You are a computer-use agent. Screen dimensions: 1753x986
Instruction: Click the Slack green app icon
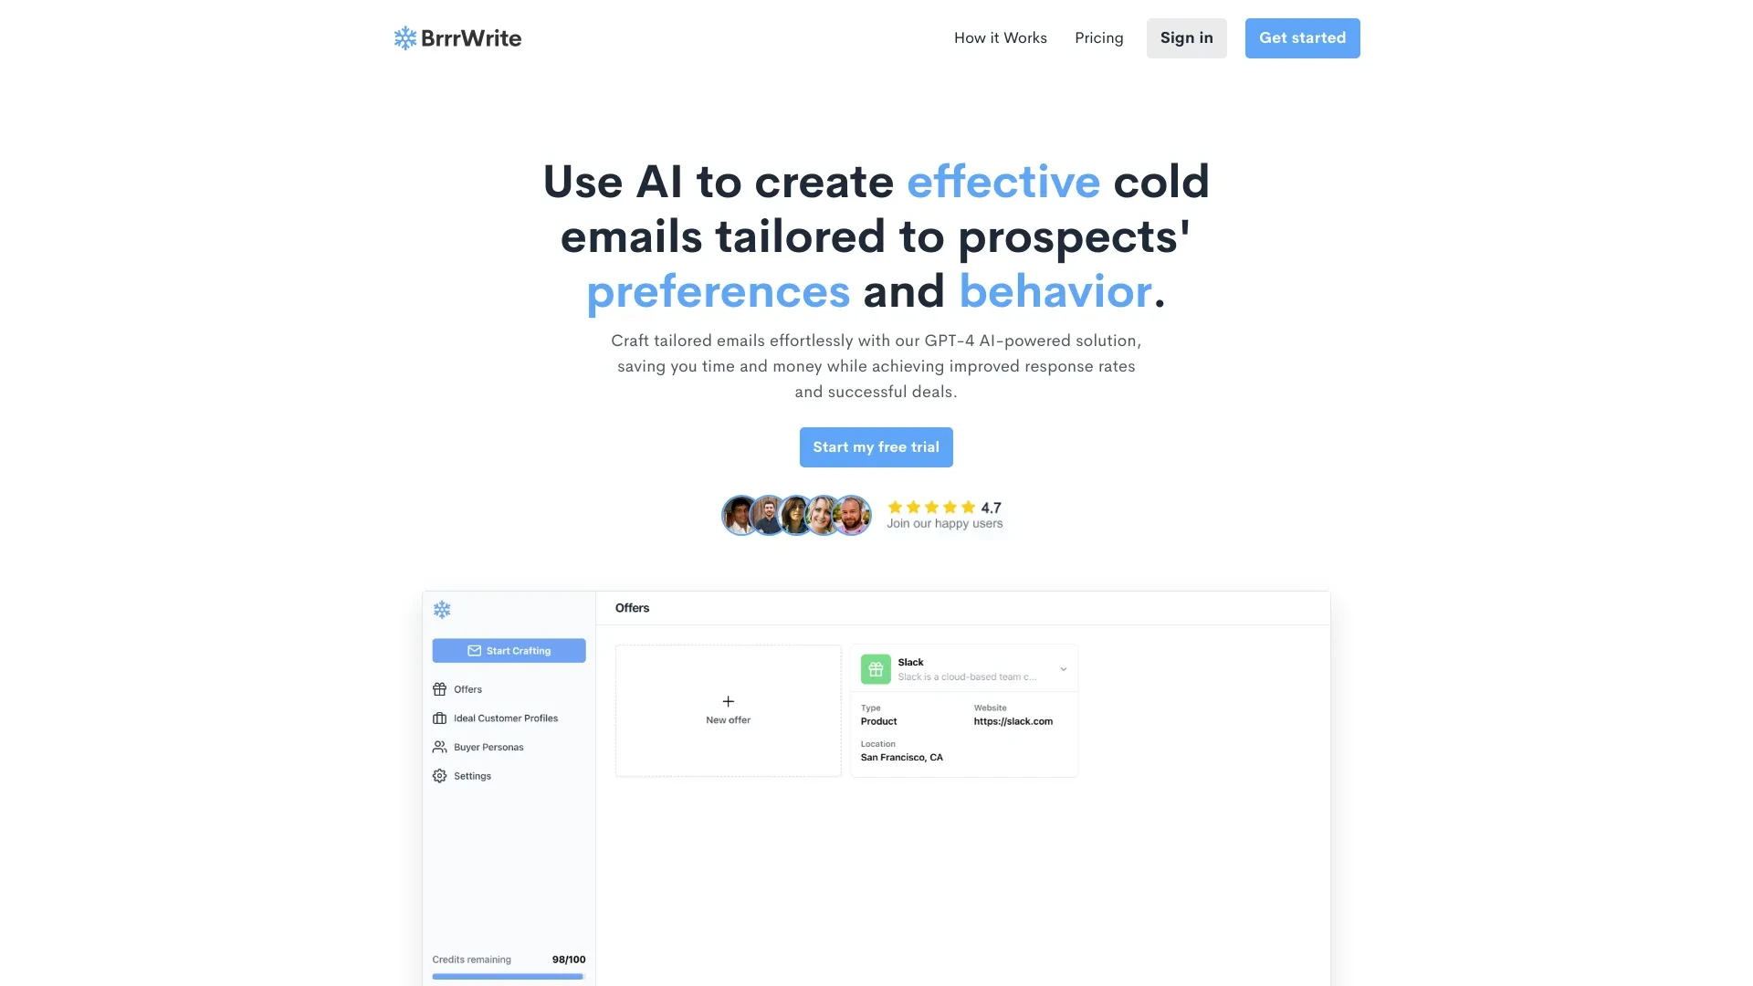point(876,668)
